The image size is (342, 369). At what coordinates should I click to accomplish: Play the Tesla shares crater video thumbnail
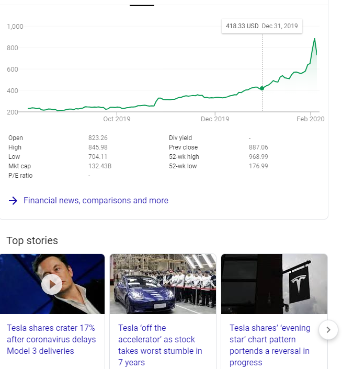52,284
